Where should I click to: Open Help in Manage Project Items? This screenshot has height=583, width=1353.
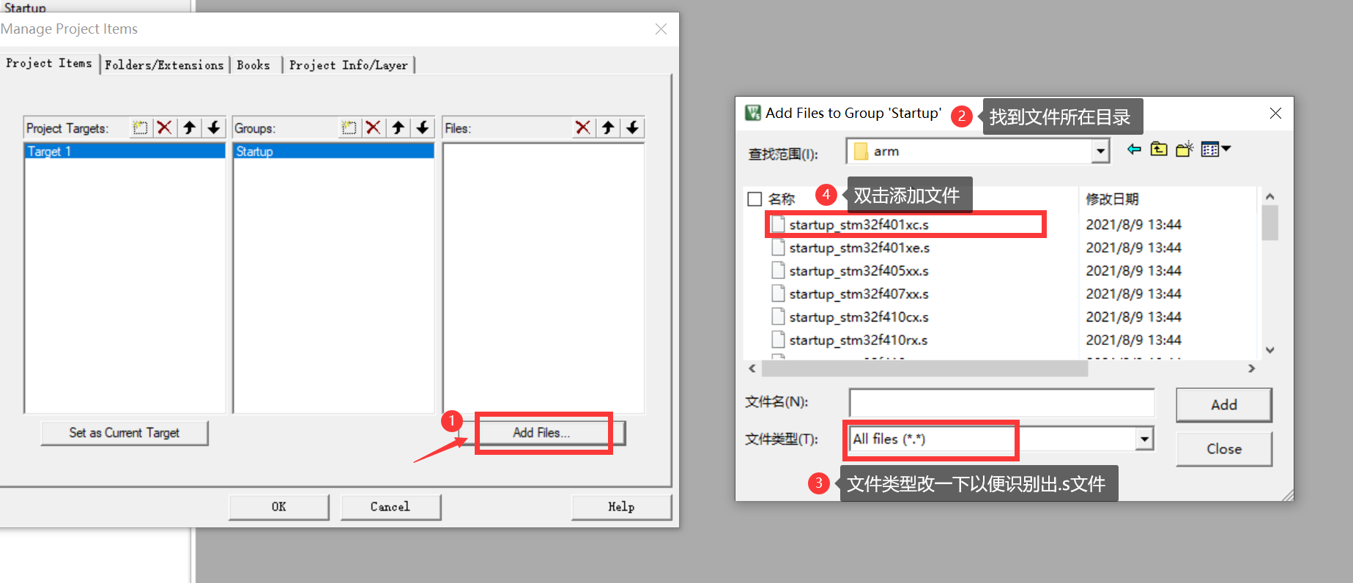coord(621,507)
